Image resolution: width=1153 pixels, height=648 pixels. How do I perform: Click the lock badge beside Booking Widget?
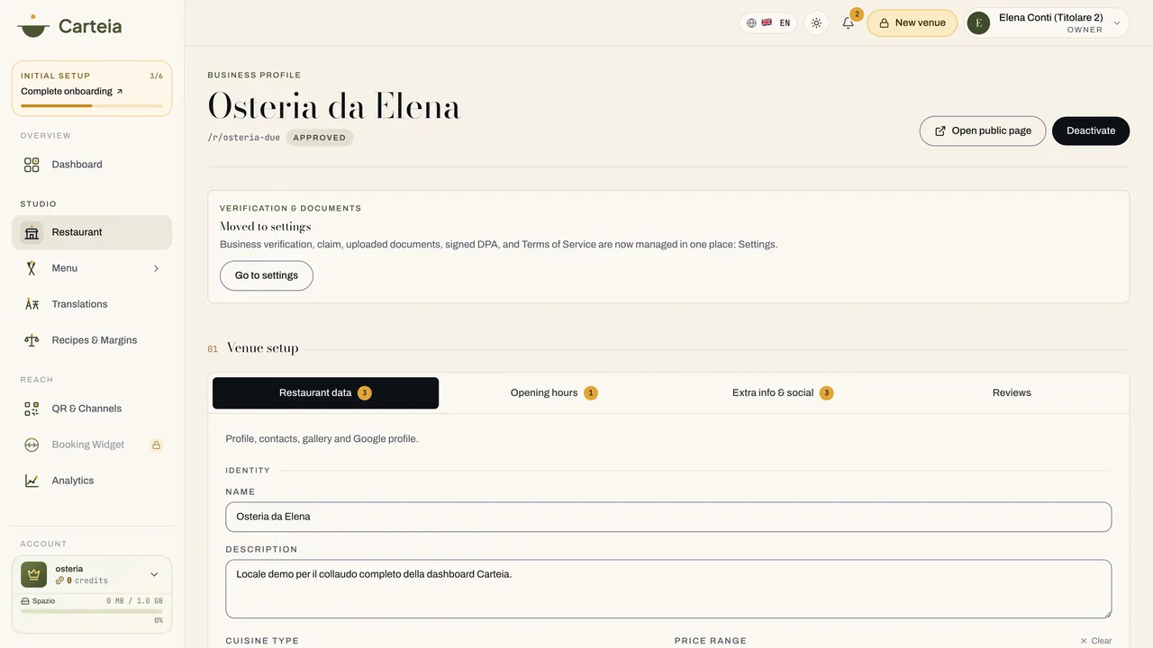tap(156, 445)
